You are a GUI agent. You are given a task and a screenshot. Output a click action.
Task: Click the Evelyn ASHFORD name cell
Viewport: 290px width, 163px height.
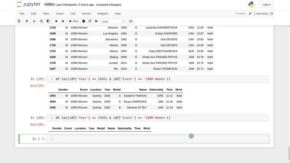pyautogui.click(x=166, y=34)
